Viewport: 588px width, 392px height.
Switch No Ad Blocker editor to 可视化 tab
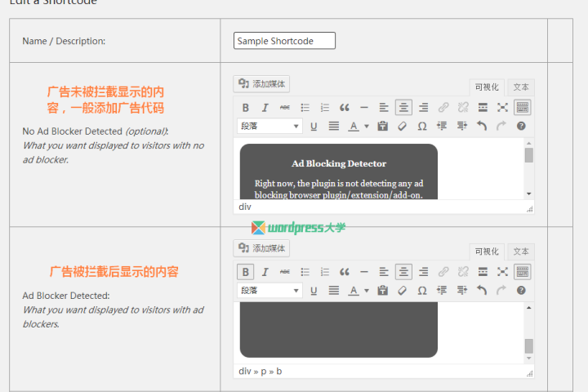coord(487,87)
